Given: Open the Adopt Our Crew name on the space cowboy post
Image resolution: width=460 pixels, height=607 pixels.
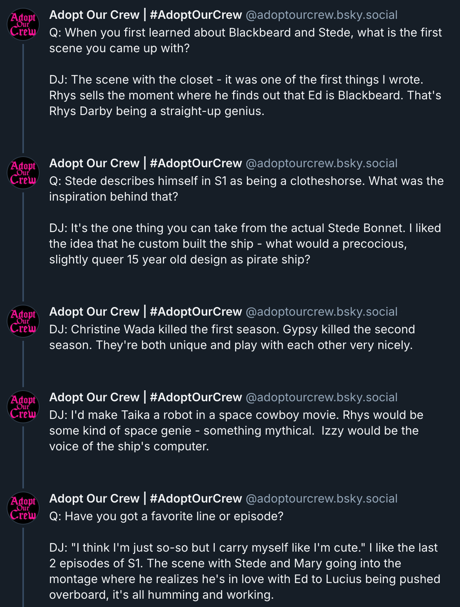Looking at the screenshot, I should pyautogui.click(x=145, y=397).
